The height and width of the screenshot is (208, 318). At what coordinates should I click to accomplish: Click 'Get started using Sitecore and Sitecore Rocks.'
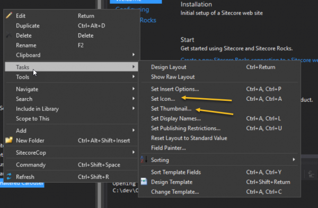click(x=236, y=49)
